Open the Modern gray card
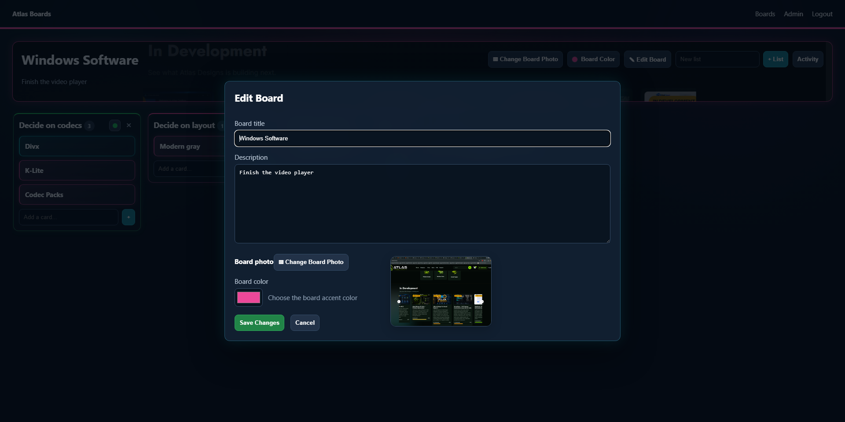Viewport: 845px width, 422px height. click(189, 146)
